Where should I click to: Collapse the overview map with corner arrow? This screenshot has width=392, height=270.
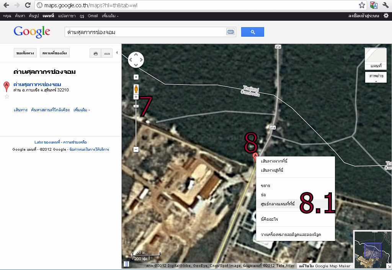coord(389,266)
